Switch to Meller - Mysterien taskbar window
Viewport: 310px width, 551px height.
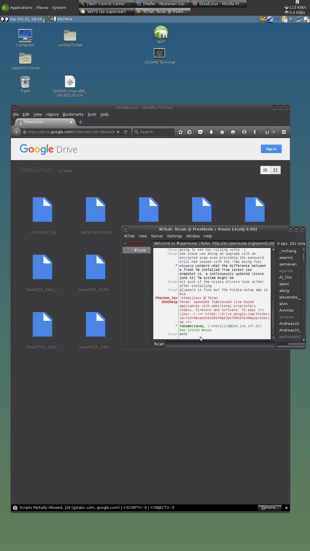coord(162,4)
